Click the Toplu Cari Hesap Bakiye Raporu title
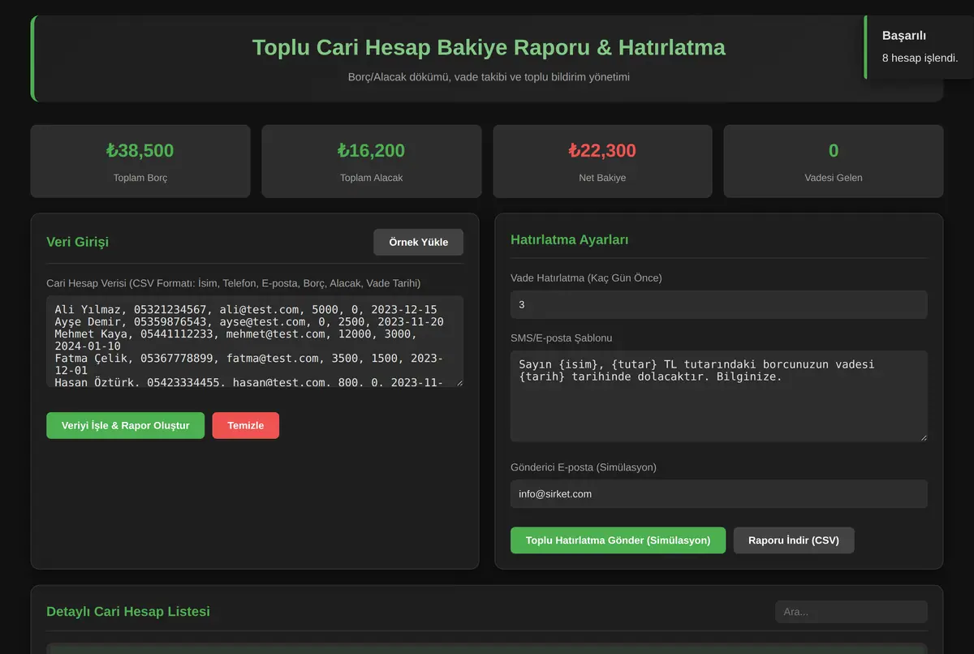 point(489,47)
